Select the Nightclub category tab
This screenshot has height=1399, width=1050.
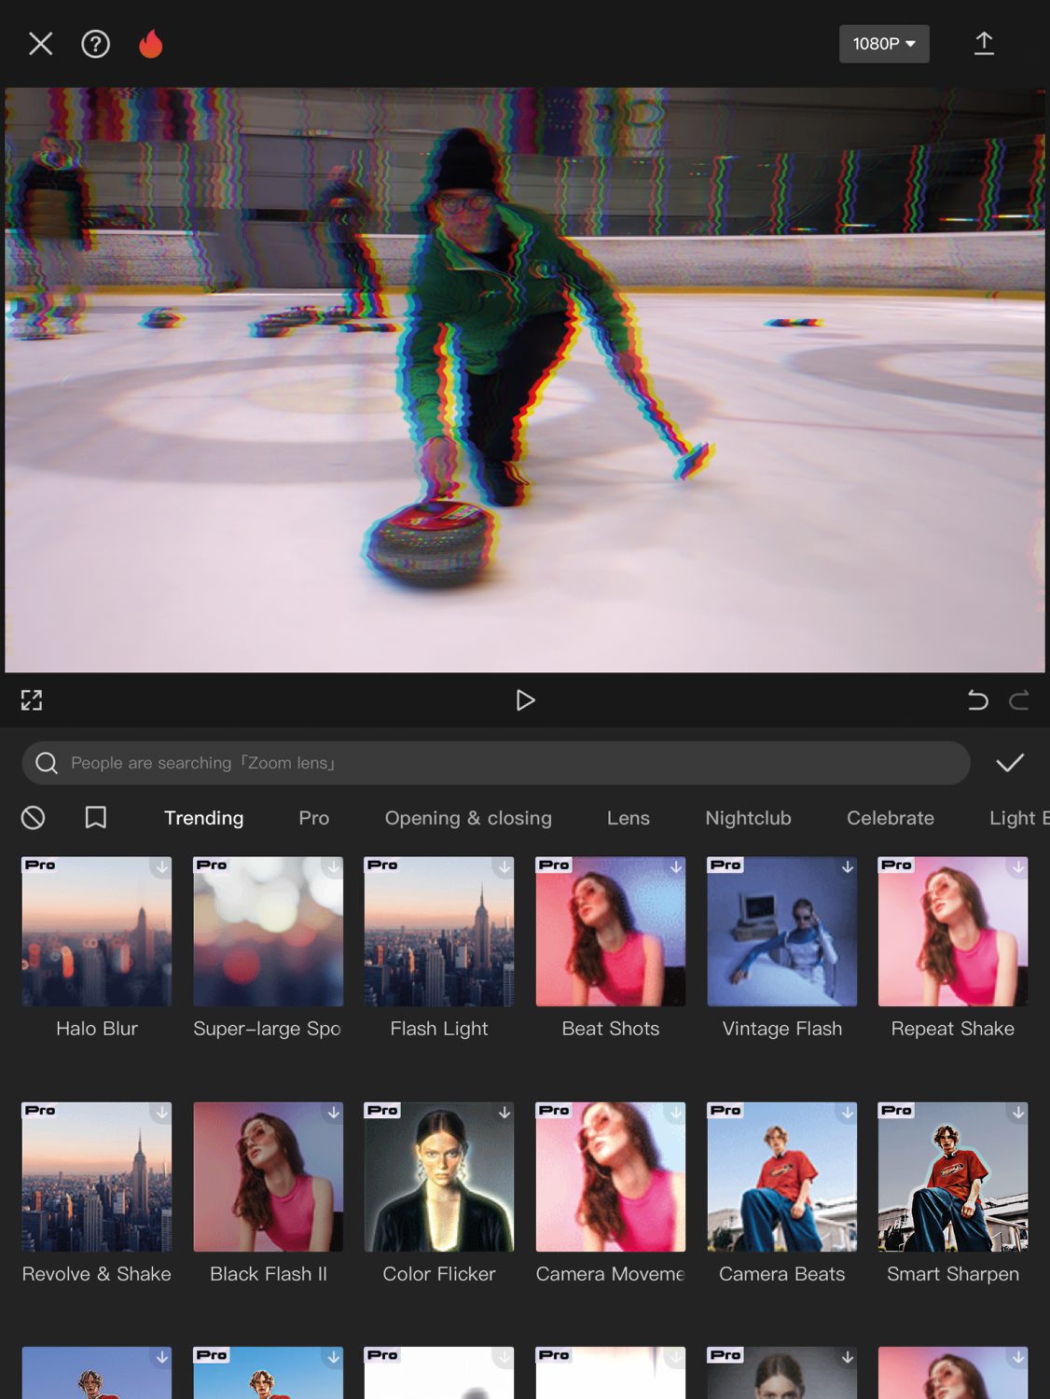pyautogui.click(x=749, y=818)
